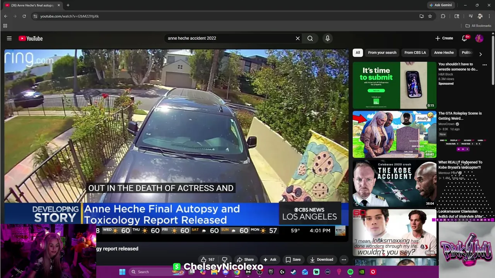Open the Windows Start menu
Viewport: 495px width, 278px height.
tap(122, 272)
